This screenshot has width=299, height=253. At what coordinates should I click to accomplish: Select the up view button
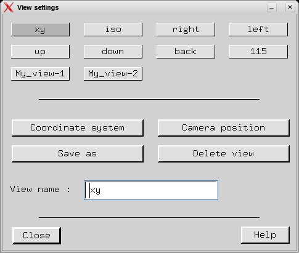tap(40, 52)
